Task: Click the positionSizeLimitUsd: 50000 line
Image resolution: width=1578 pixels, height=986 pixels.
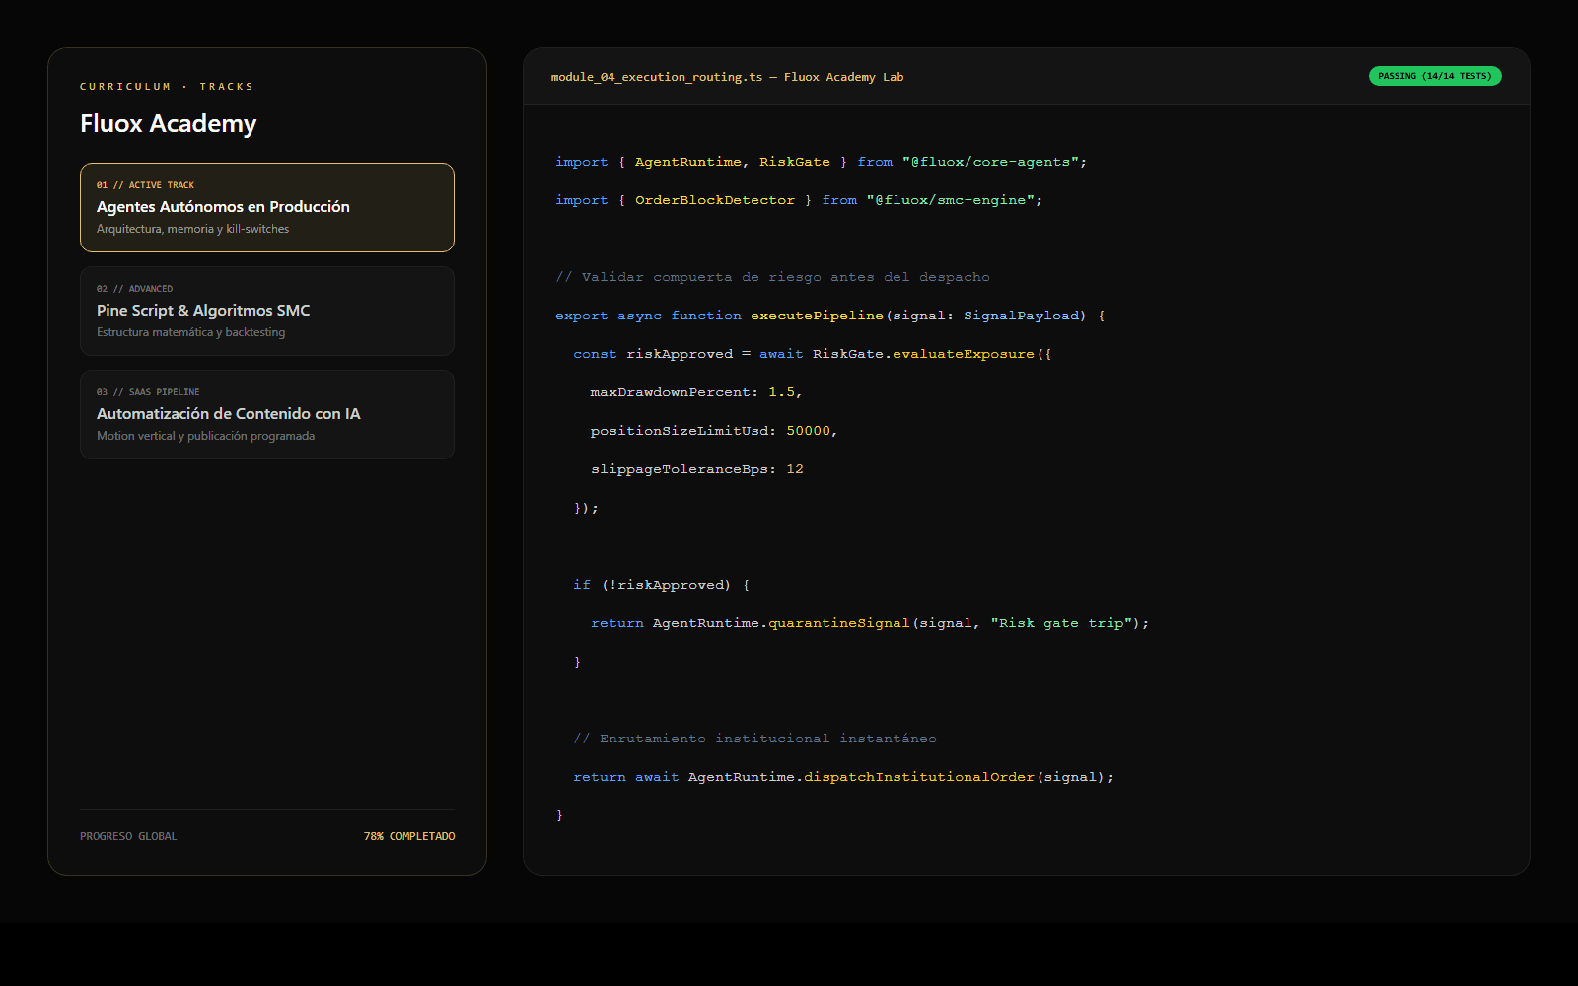Action: (x=714, y=431)
